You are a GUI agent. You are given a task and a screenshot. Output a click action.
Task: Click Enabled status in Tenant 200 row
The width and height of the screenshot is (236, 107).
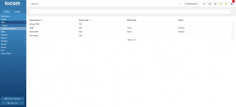point(181,32)
